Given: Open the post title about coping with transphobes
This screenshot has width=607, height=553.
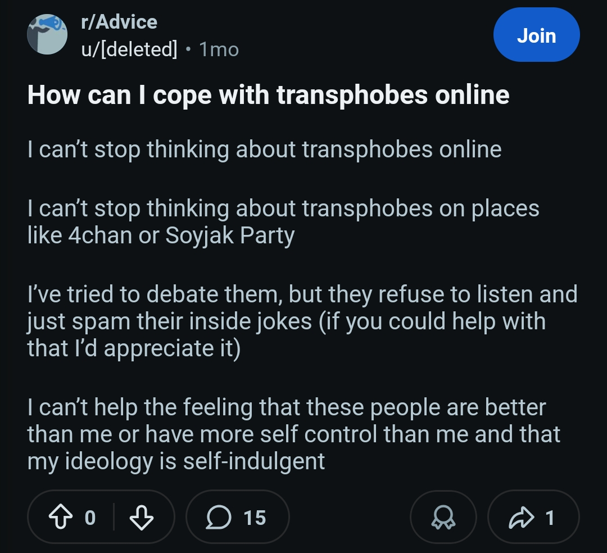Looking at the screenshot, I should click(x=268, y=95).
